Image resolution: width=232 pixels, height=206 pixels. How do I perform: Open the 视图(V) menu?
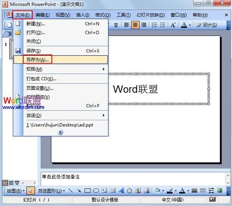click(x=63, y=15)
